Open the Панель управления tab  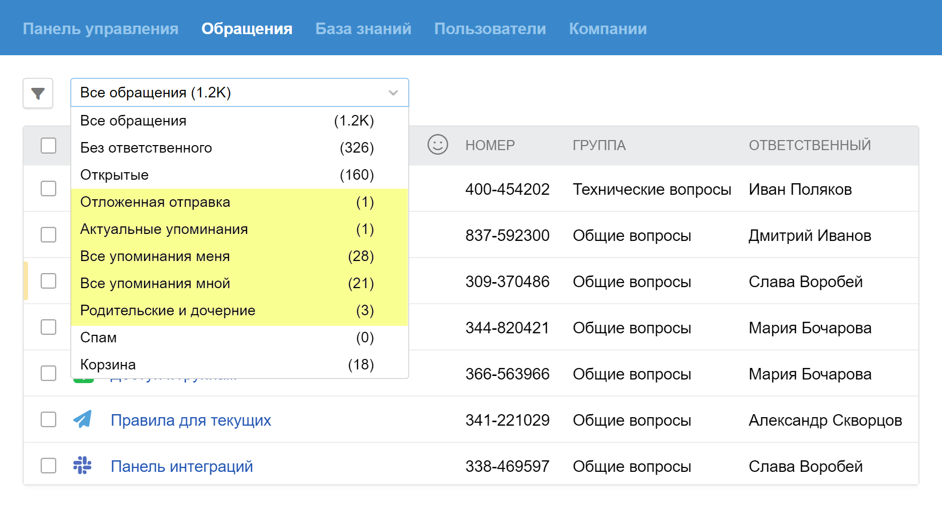pyautogui.click(x=100, y=29)
